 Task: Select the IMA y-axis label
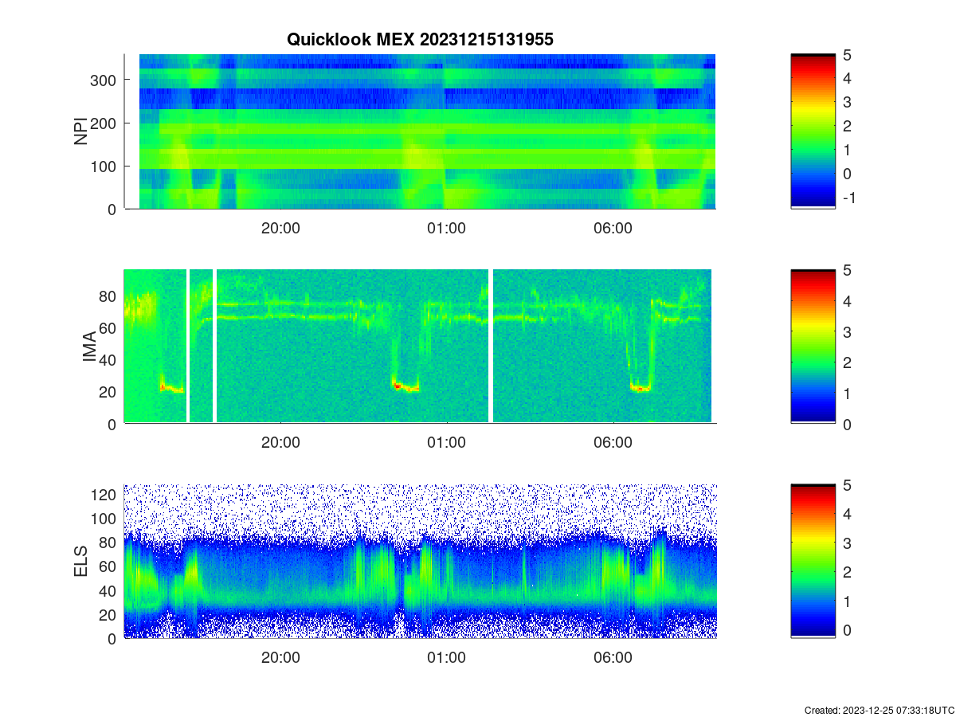[x=90, y=348]
